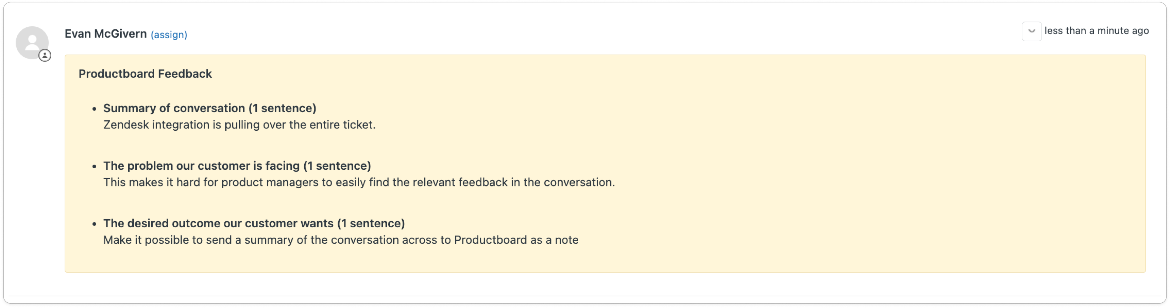Click the 'Make it possible to send' sentence

(x=341, y=240)
